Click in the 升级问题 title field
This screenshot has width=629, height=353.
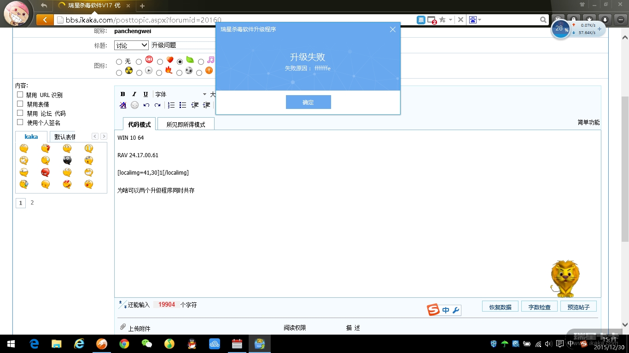pyautogui.click(x=183, y=45)
